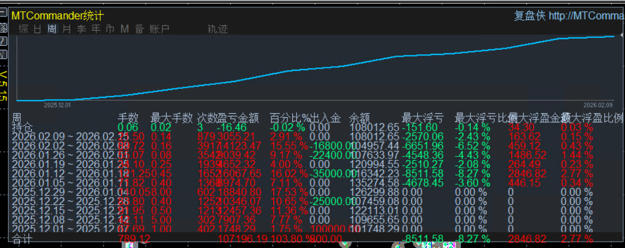
Task: Click the 手数 column header
Action: 128,118
